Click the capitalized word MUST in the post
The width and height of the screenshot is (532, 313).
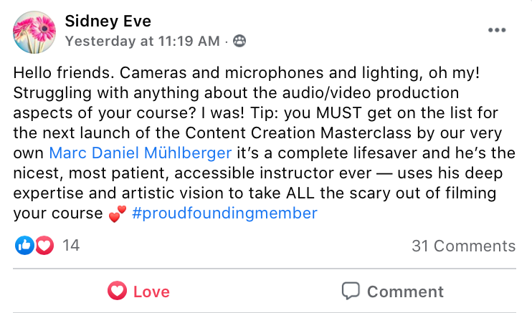[338, 113]
